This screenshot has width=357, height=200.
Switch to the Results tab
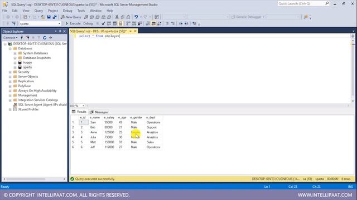point(79,112)
